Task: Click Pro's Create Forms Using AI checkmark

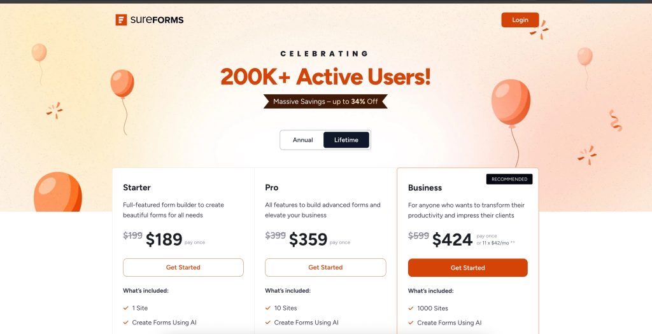Action: coord(268,323)
